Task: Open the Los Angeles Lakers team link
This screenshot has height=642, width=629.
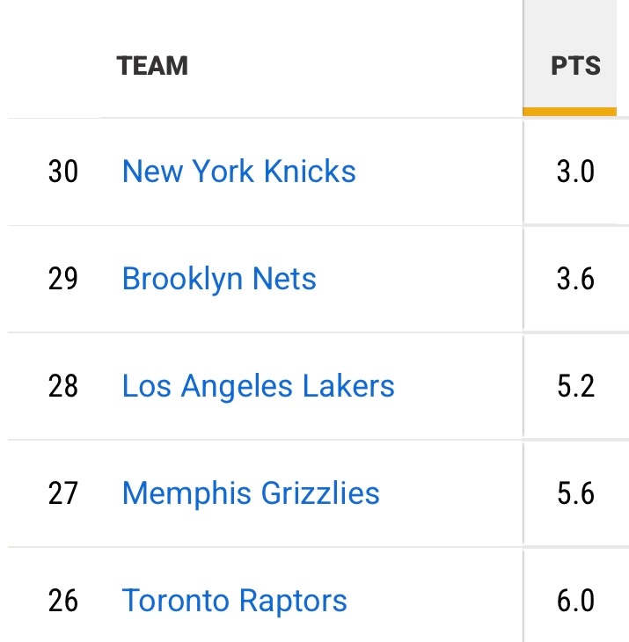Action: 258,386
